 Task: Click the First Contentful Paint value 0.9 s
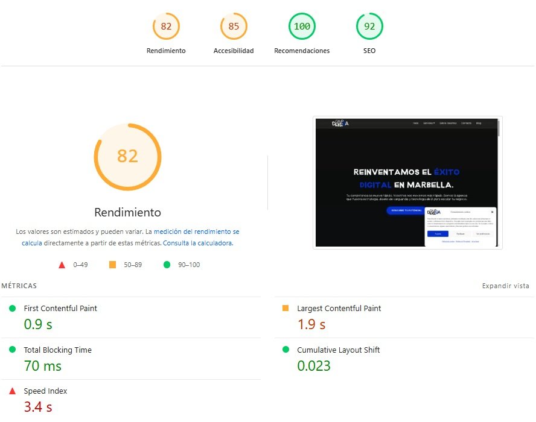pos(38,324)
